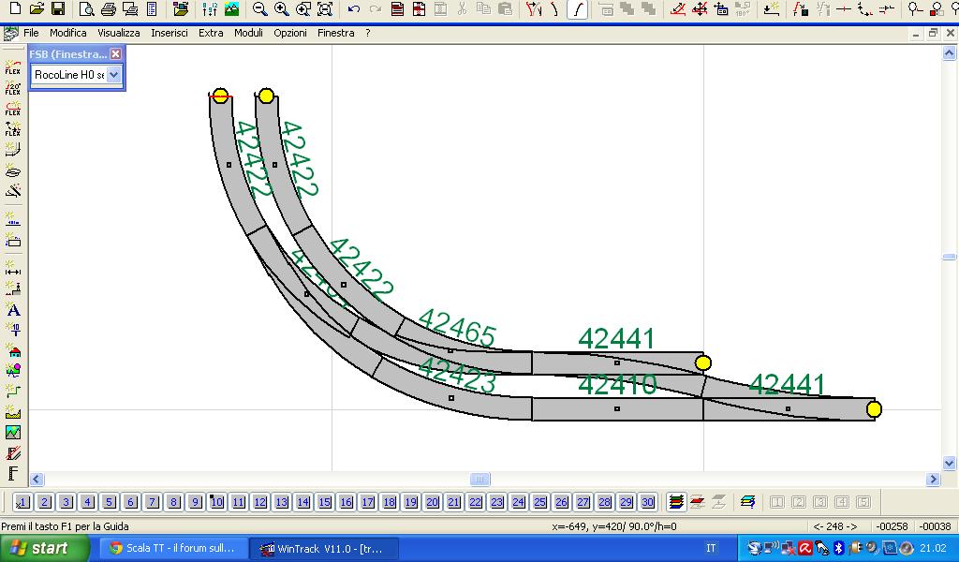Close the FSB floating window

pyautogui.click(x=115, y=53)
